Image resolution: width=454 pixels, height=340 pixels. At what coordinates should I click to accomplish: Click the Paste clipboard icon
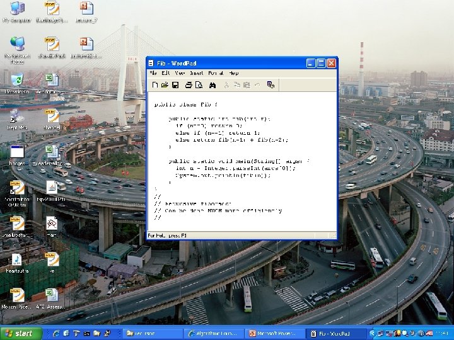(247, 85)
